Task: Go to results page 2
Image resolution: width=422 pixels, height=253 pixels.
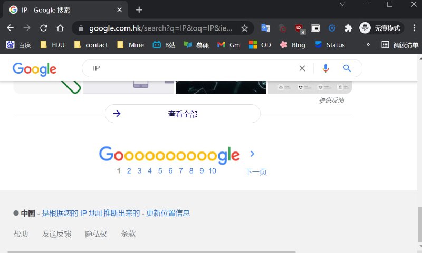Action: click(129, 171)
